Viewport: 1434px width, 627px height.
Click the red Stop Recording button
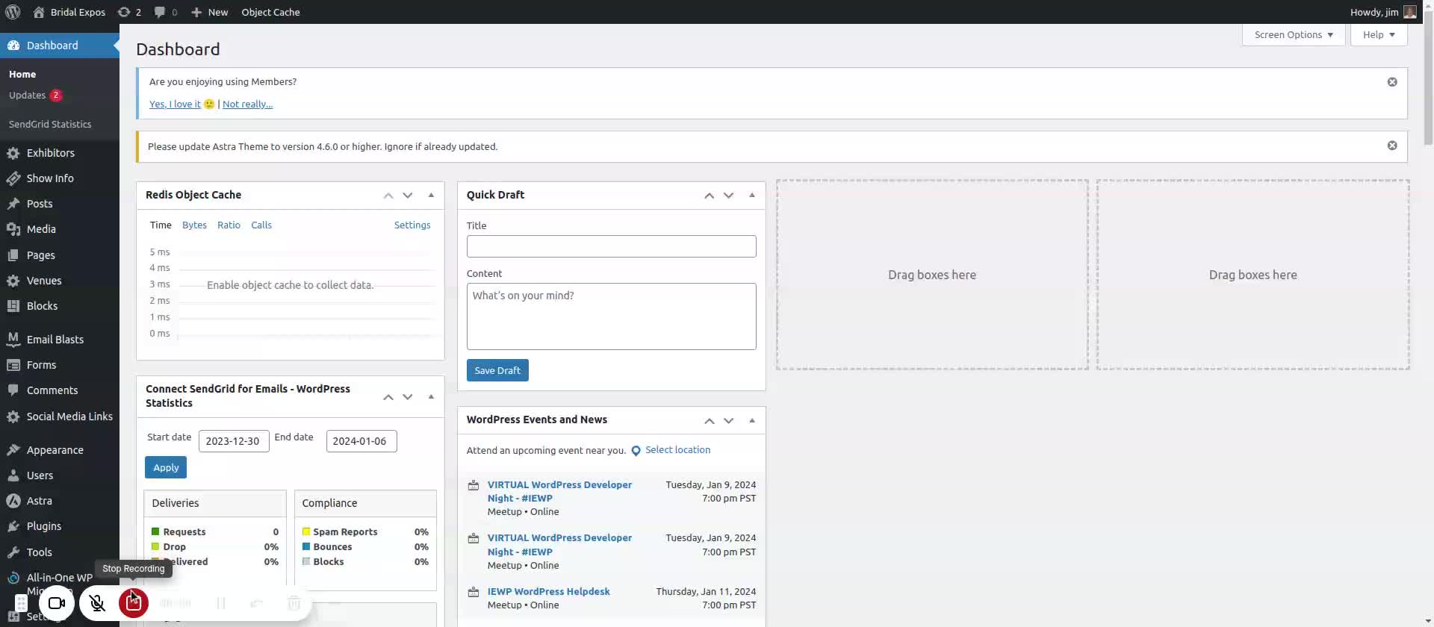coord(133,602)
